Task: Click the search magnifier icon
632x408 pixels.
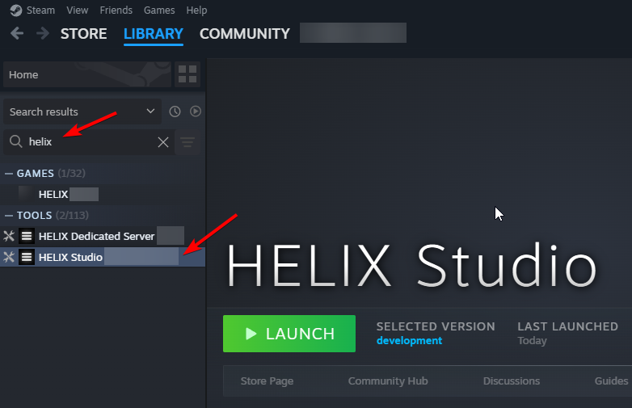Action: point(16,141)
